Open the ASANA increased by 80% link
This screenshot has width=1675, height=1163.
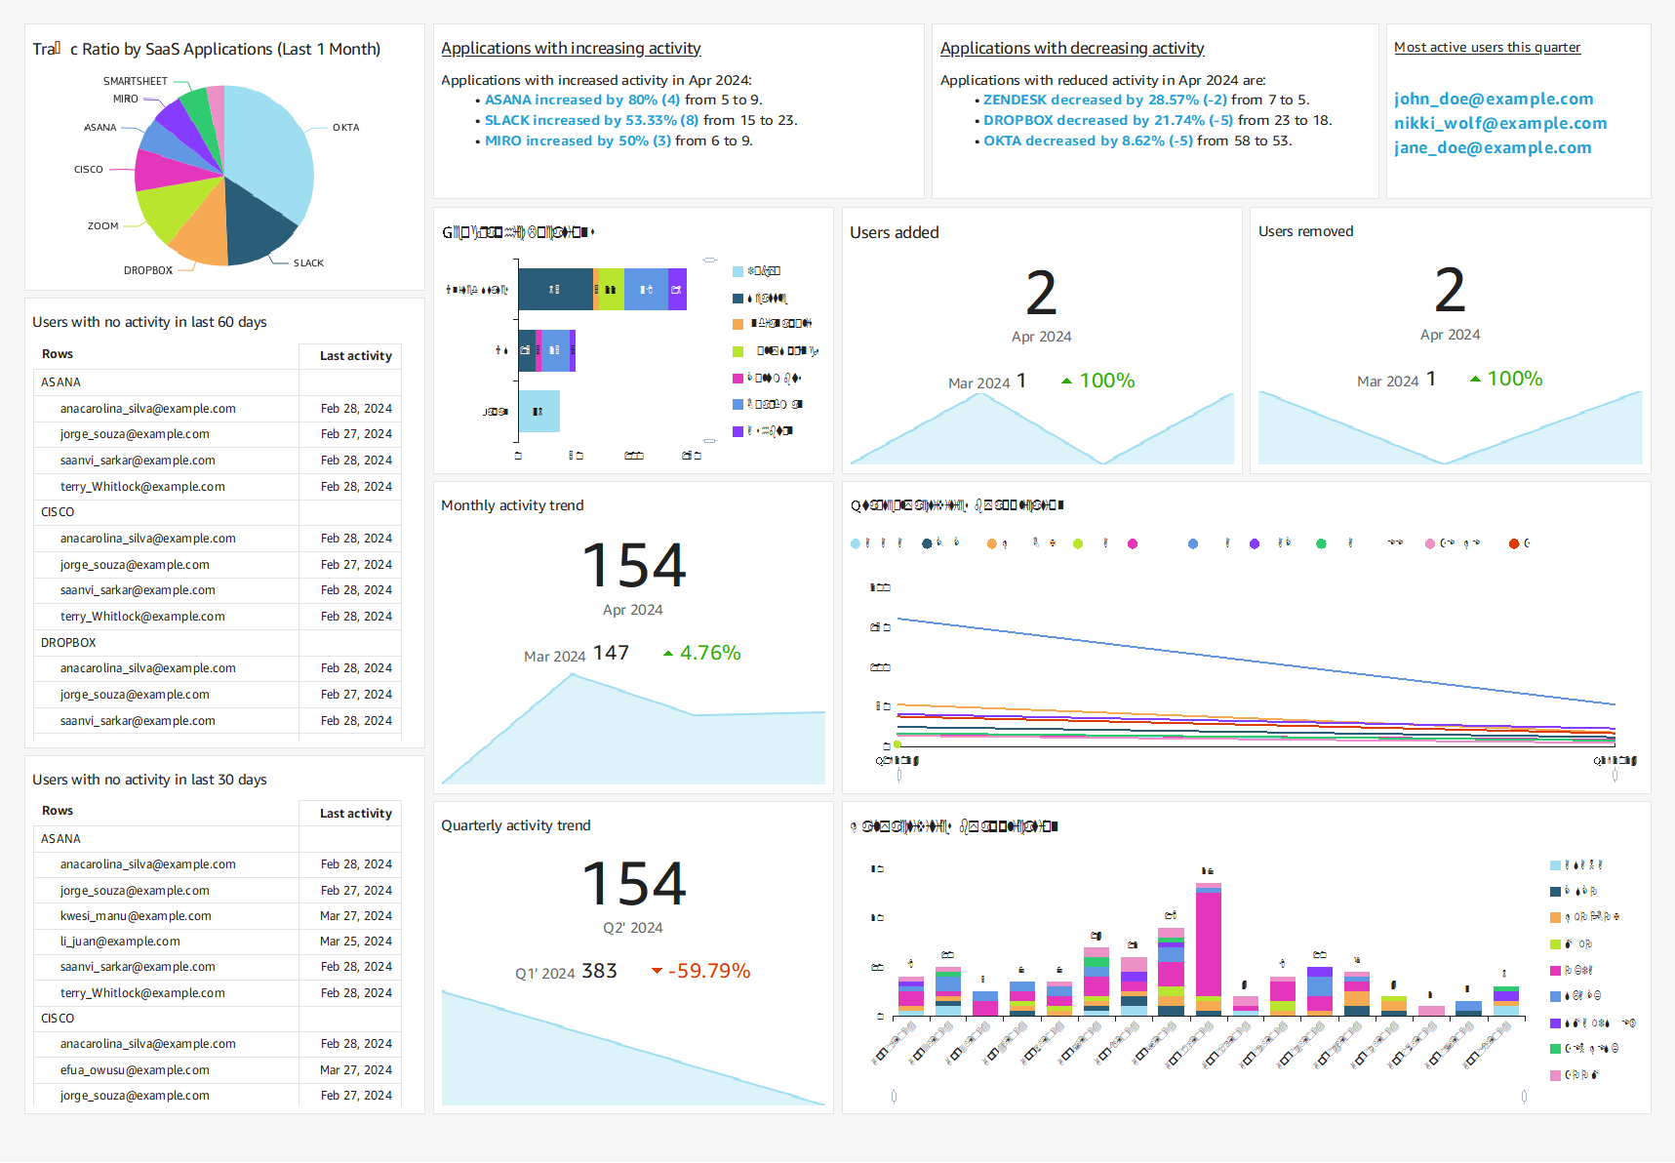(x=582, y=100)
